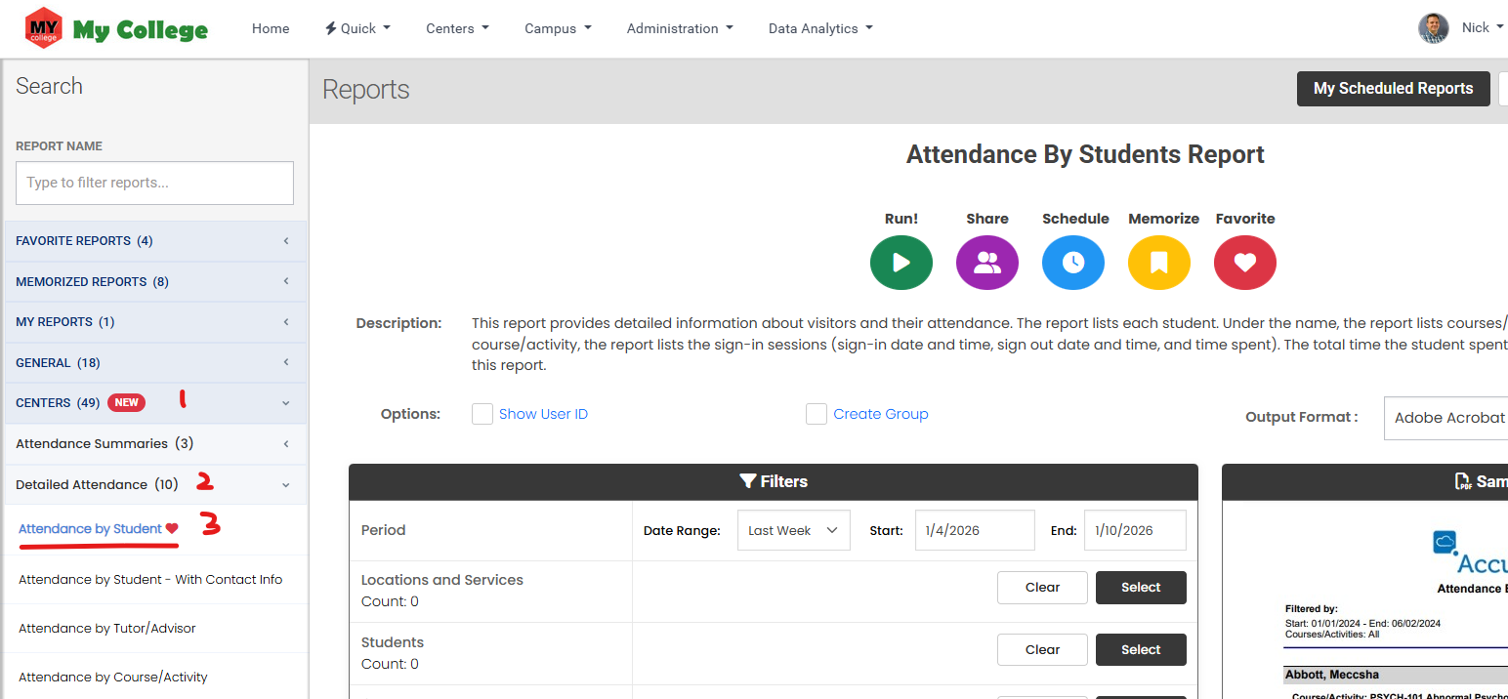Open the Centers menu in navbar
Screen dimensions: 1508x699
pos(457,28)
